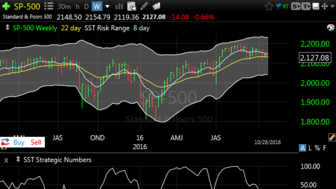Image resolution: width=336 pixels, height=189 pixels.
Task: Toggle the favorite star icon
Action: 269,7
